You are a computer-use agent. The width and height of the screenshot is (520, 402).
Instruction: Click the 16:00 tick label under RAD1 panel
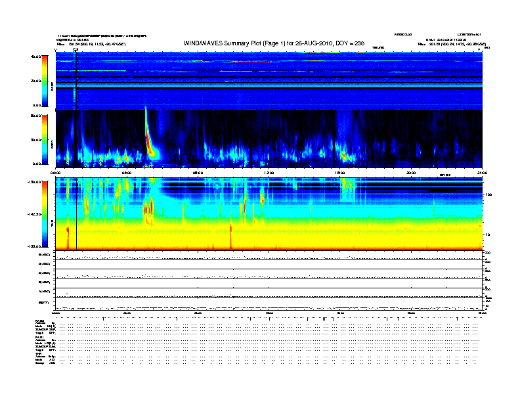[339, 173]
